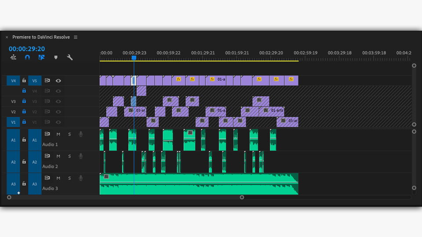422x237 pixels.
Task: Solo Audio 1 with S button
Action: pyautogui.click(x=69, y=134)
